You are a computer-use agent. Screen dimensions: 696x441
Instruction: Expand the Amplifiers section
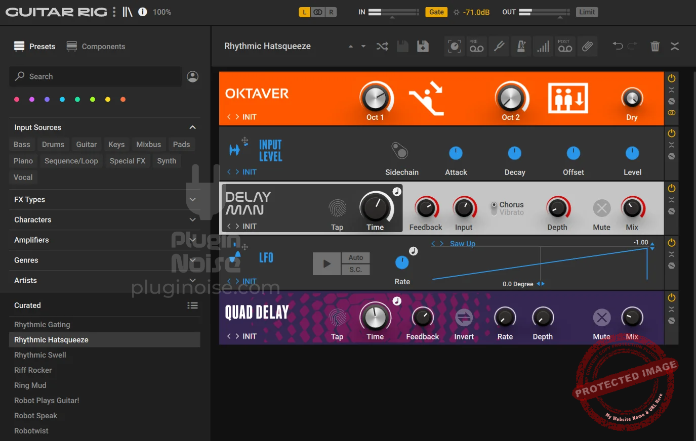pyautogui.click(x=192, y=240)
